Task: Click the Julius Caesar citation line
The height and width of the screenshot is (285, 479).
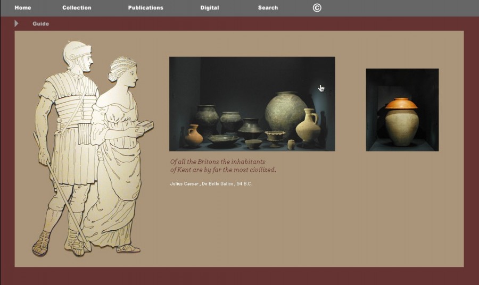Action: (x=211, y=183)
